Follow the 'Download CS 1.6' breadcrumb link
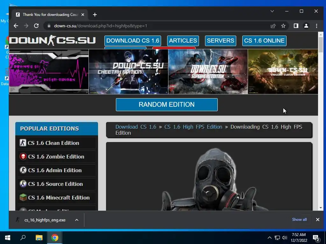The image size is (326, 244). (x=136, y=127)
